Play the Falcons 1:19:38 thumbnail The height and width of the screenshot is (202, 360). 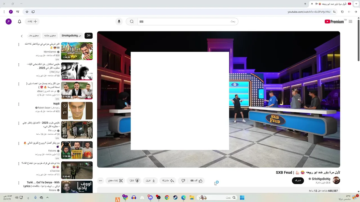[77, 150]
